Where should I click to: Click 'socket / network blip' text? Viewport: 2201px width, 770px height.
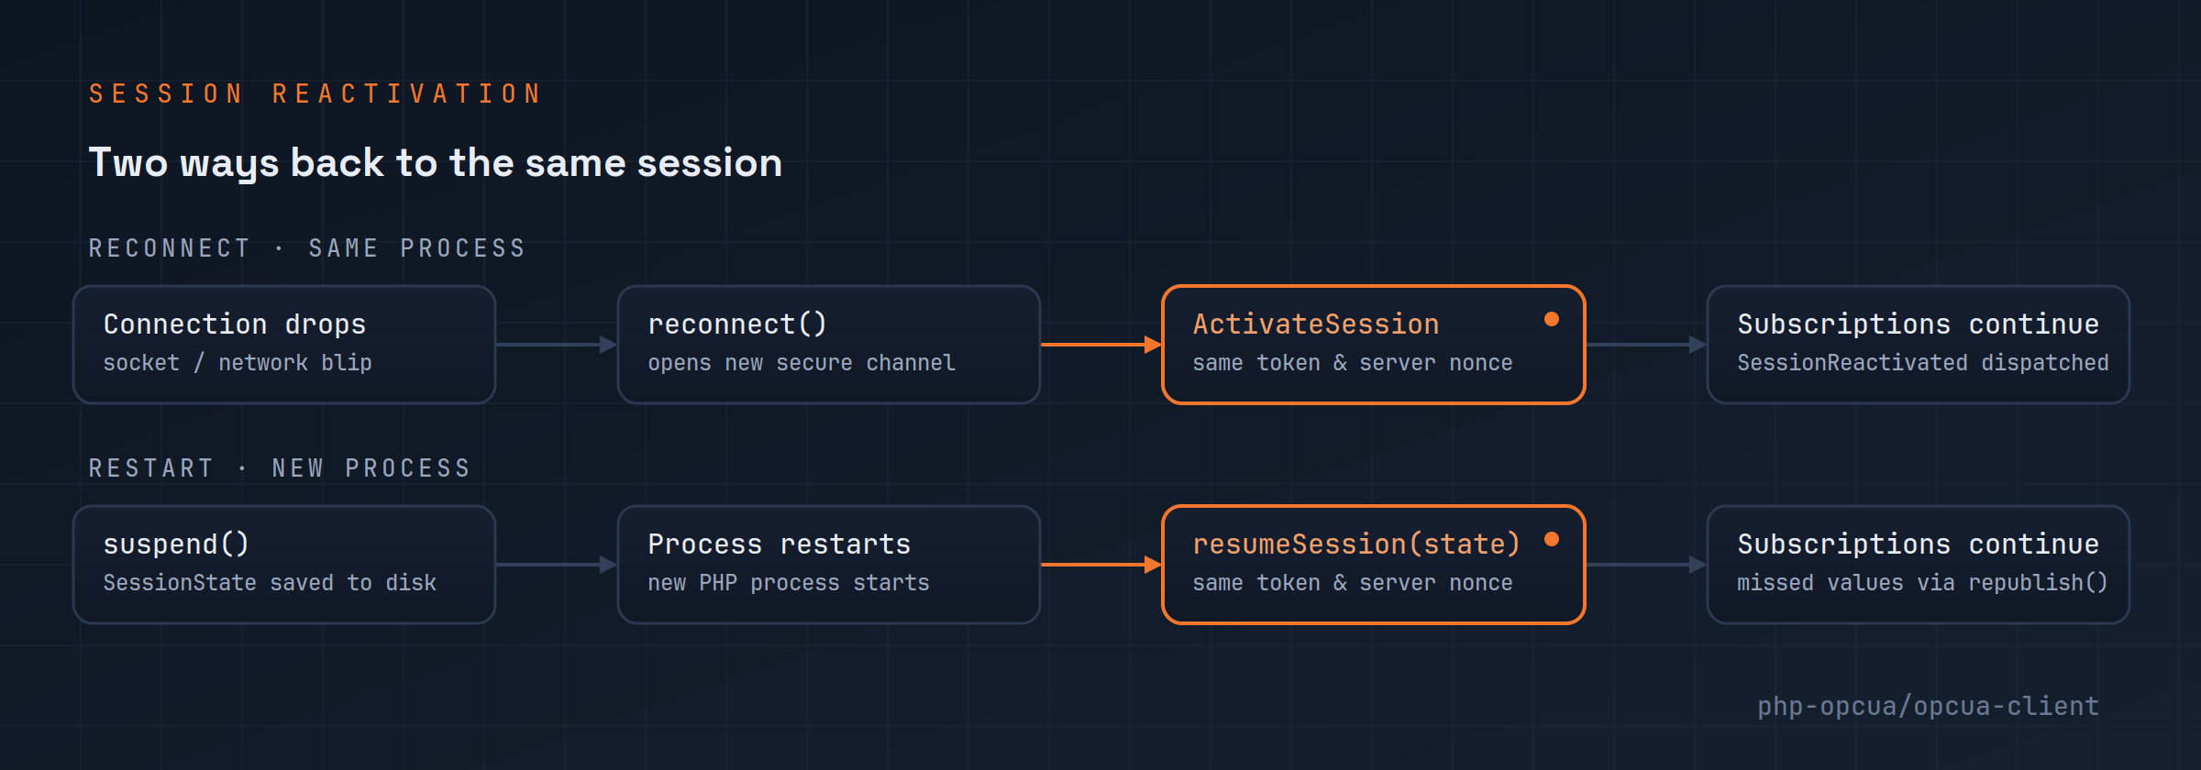click(x=238, y=363)
